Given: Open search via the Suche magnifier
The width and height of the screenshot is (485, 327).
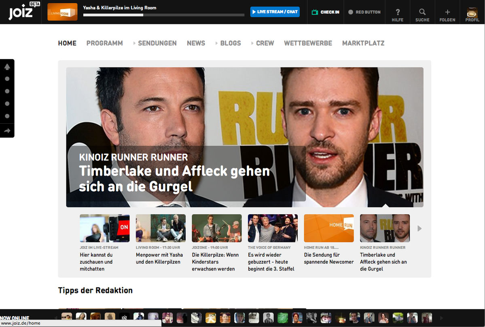Looking at the screenshot, I should tap(422, 12).
